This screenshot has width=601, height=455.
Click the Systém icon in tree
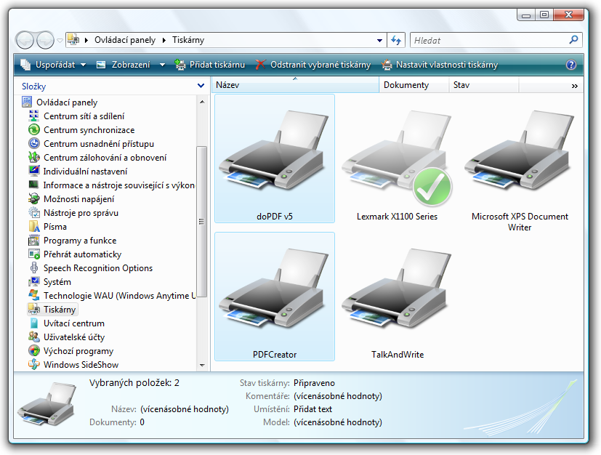(34, 282)
